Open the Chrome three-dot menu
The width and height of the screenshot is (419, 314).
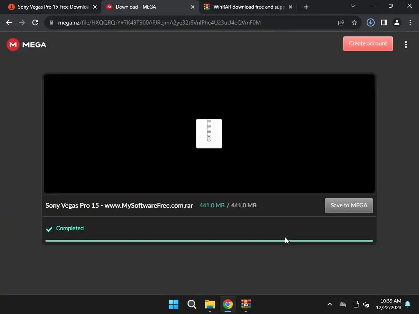[x=410, y=23]
